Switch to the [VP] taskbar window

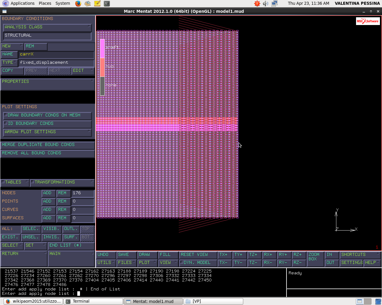(x=213, y=301)
